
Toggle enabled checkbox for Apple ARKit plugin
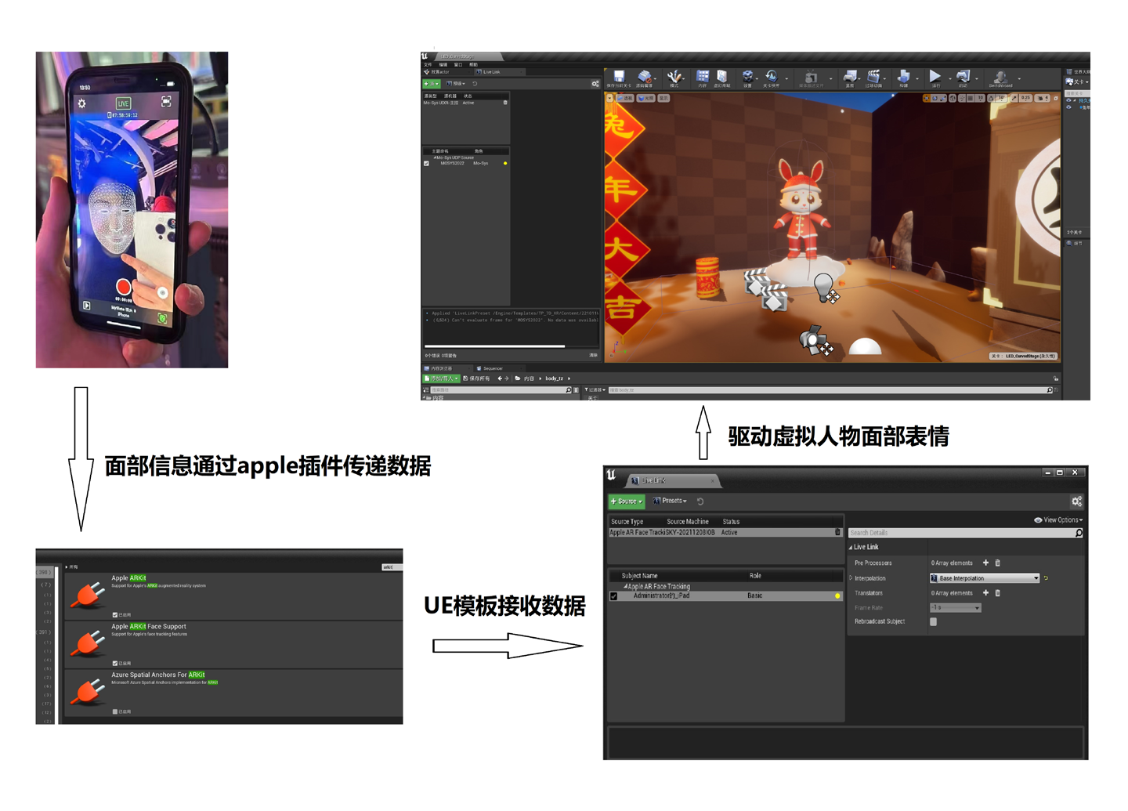[x=114, y=615]
